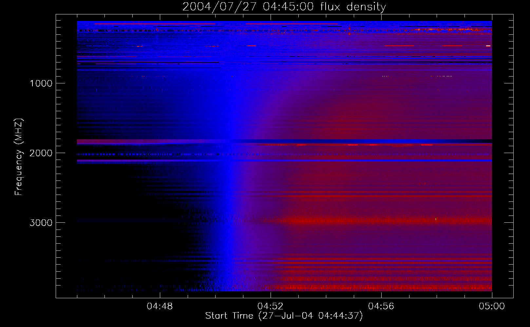This screenshot has width=530, height=327.
Task: Click the 04:52 time tick label
Action: tap(271, 306)
